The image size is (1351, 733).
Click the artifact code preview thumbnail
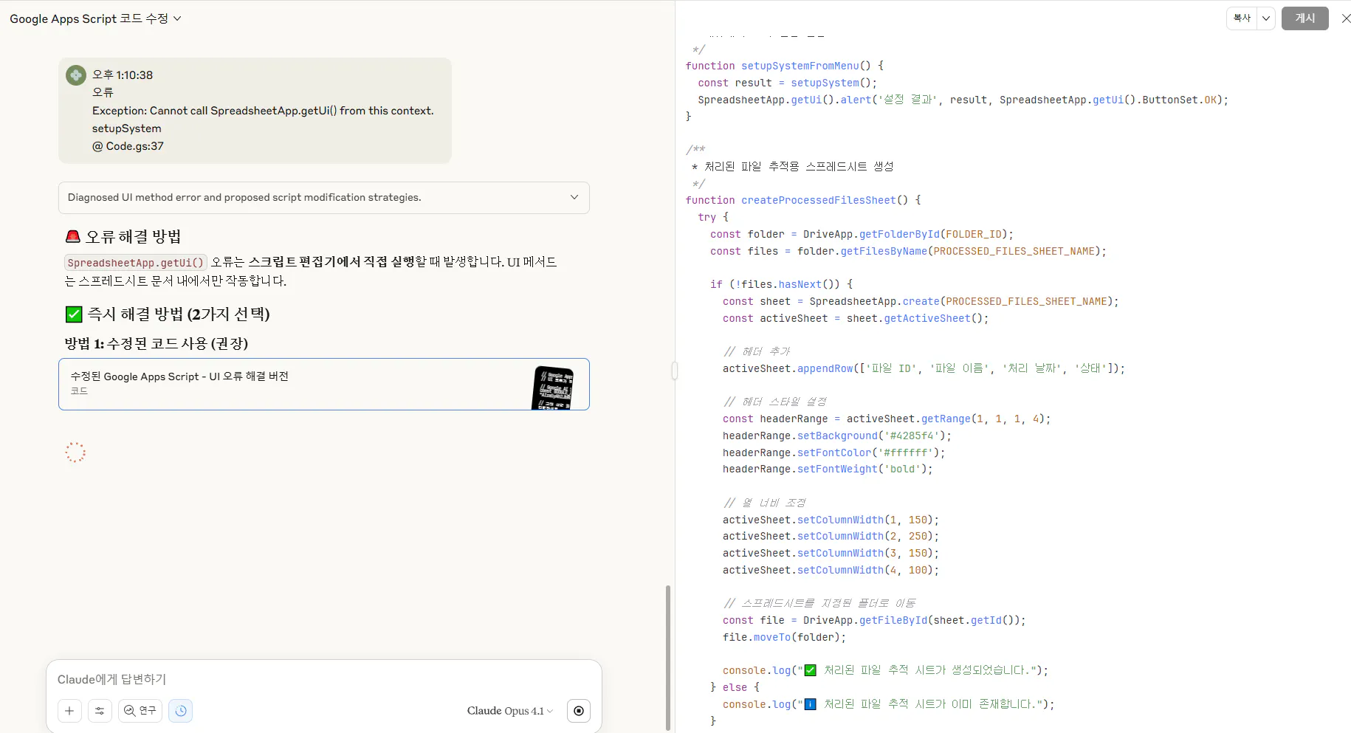tap(552, 387)
